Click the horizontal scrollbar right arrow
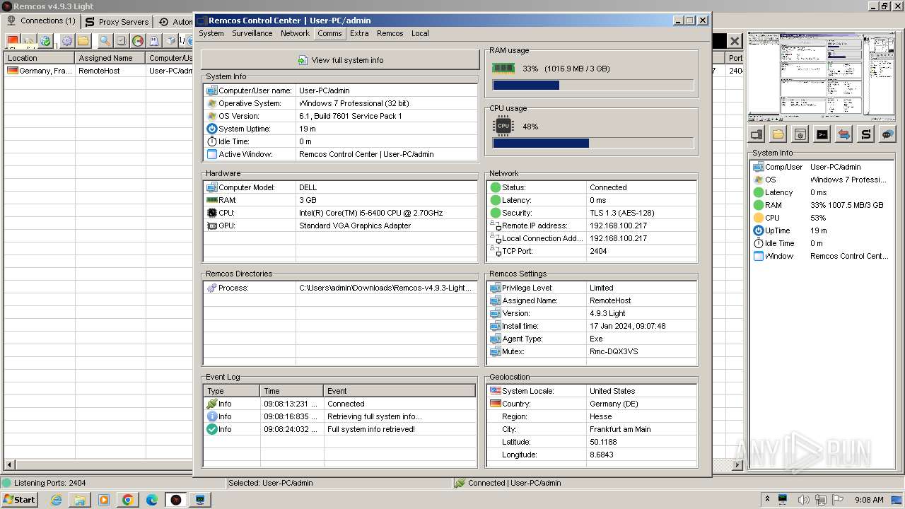 (x=738, y=464)
